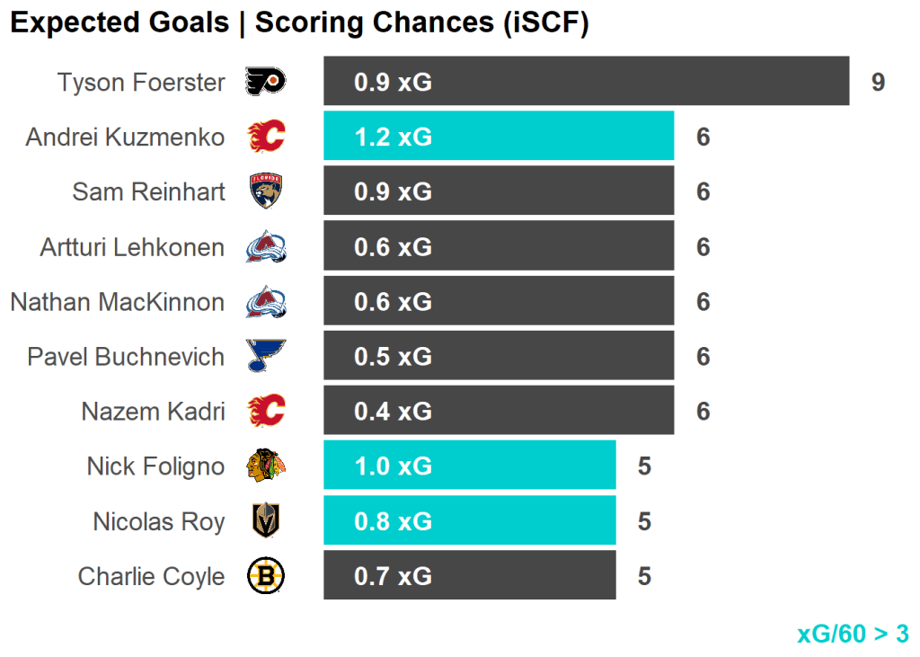Click the Flames logo next to Nazem Kadri
Viewport: 920px width, 657px height.
(266, 412)
